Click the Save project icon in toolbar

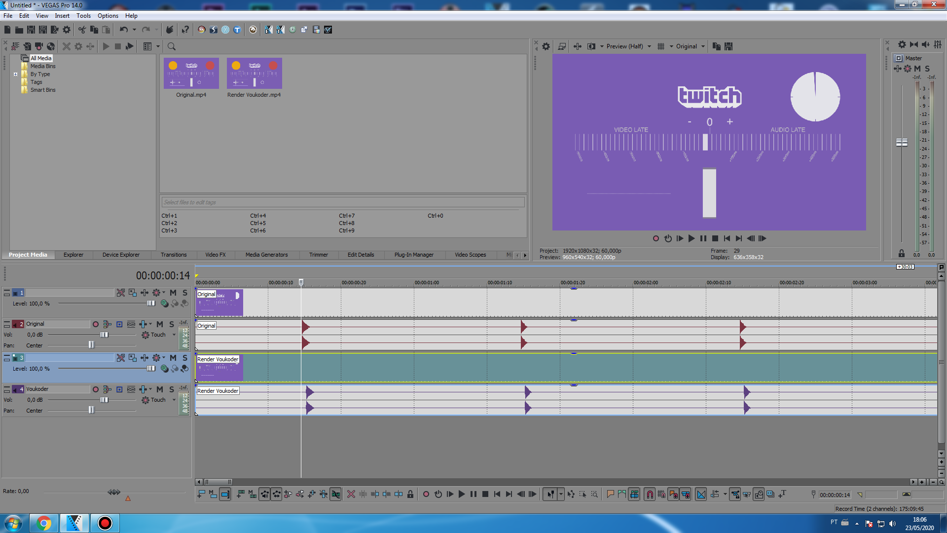[x=31, y=30]
